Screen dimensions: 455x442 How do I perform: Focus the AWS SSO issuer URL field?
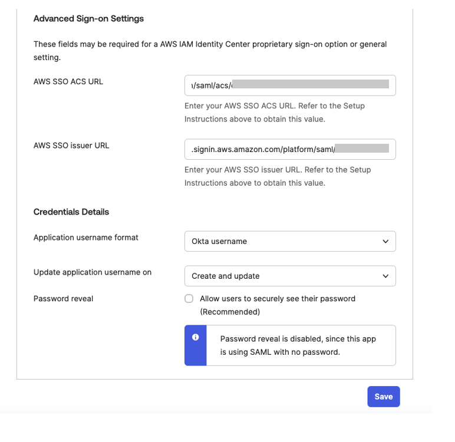pyautogui.click(x=289, y=149)
